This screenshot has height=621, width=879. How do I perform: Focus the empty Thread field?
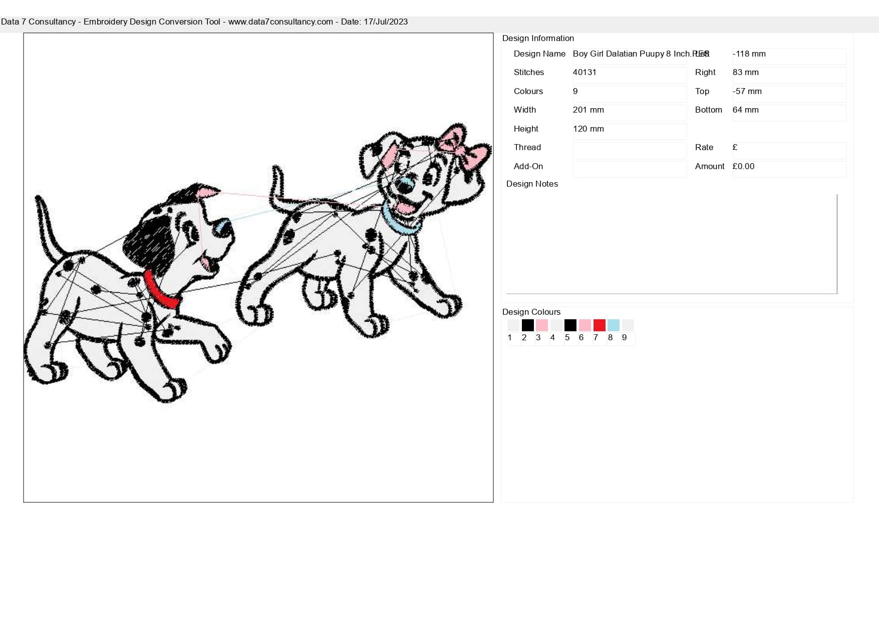pos(630,150)
